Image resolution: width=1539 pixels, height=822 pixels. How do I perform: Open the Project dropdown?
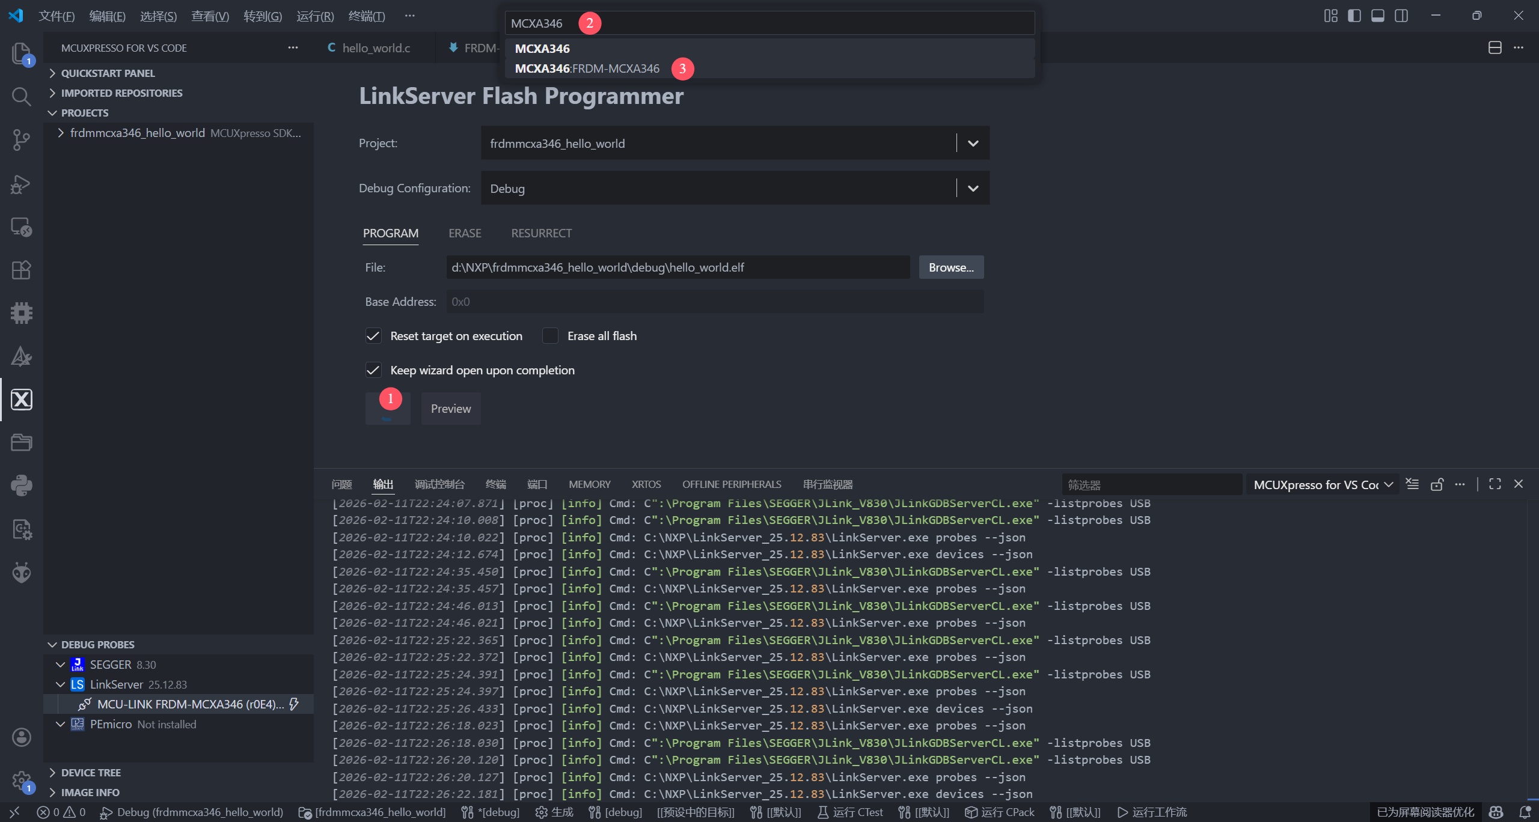[735, 143]
